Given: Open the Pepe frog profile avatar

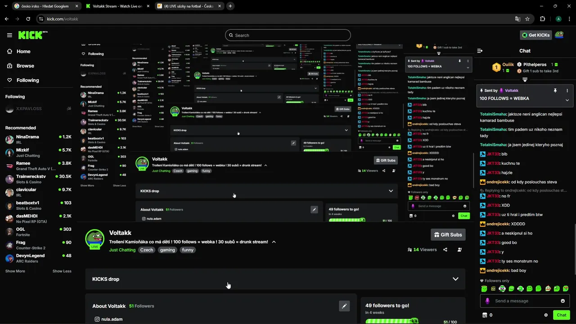Looking at the screenshot, I should coord(559,35).
